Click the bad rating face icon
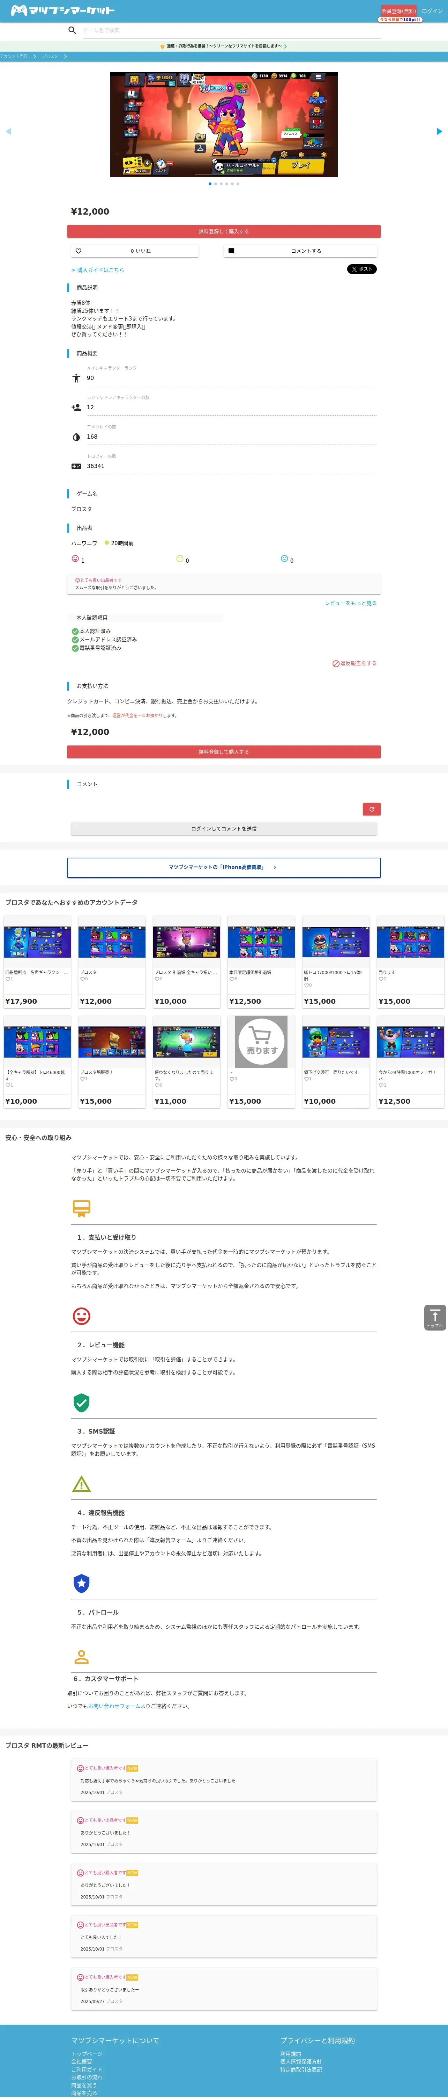This screenshot has height=2097, width=448. point(285,559)
